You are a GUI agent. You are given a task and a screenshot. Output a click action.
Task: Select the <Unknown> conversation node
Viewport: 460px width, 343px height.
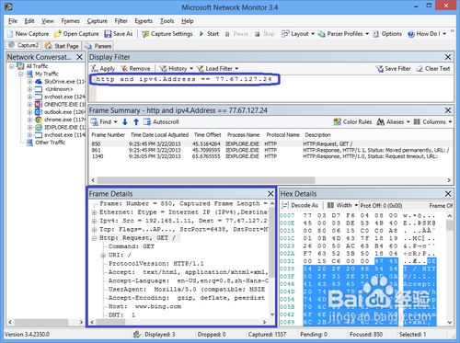[x=59, y=89]
